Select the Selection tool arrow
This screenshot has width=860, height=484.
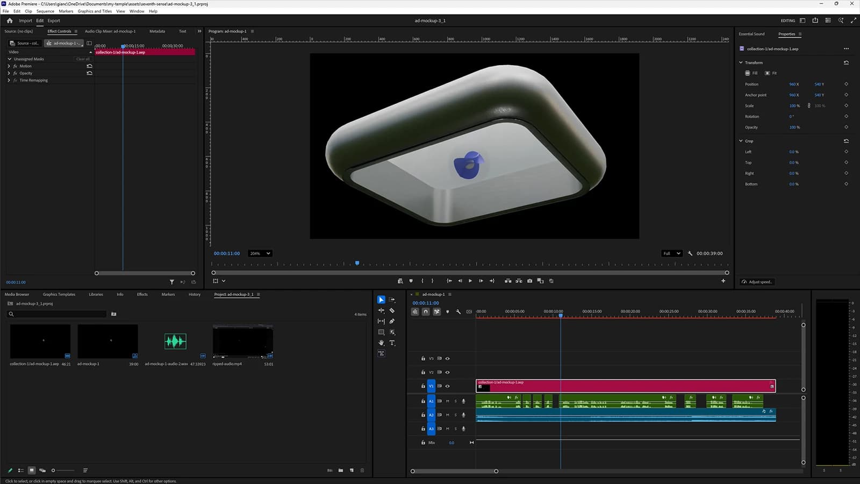381,300
